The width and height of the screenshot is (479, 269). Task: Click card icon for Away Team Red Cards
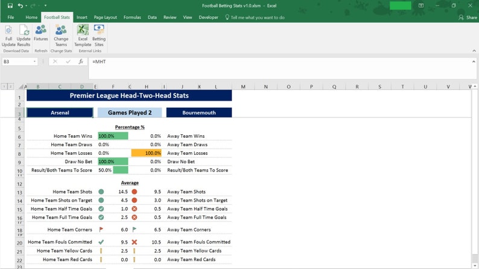tap(134, 259)
